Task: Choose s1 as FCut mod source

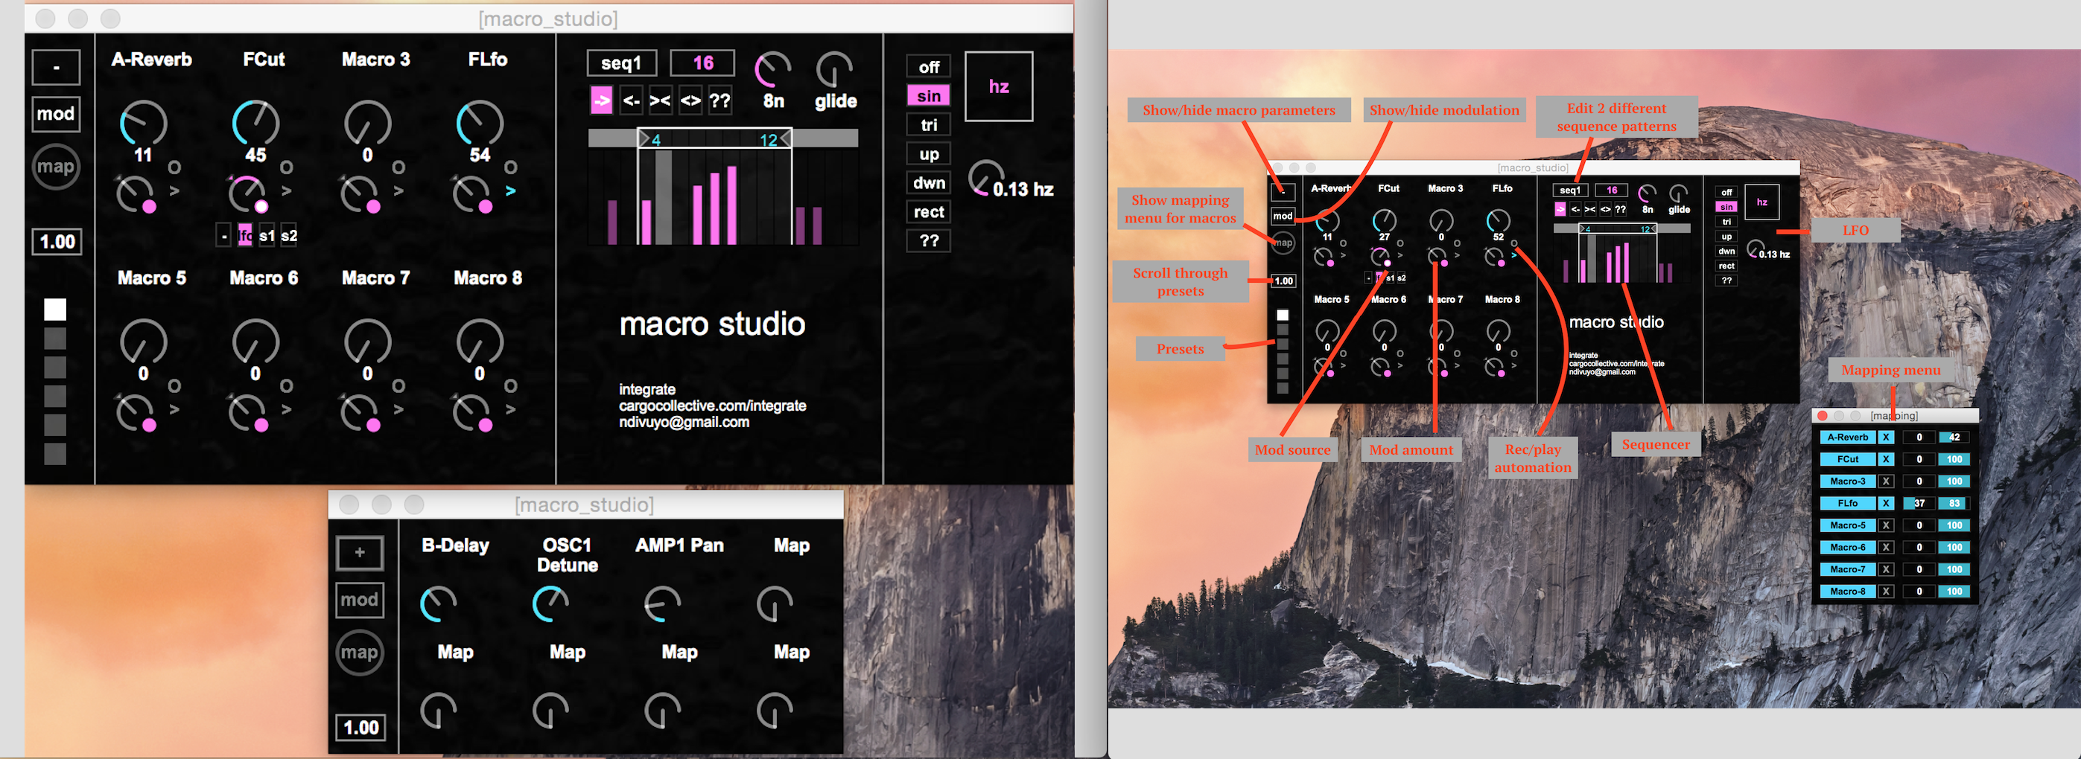Action: point(267,236)
